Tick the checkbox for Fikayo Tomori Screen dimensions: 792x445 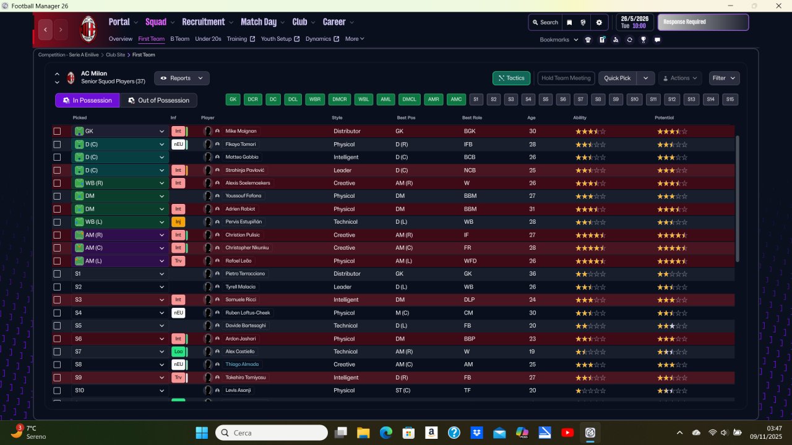tap(57, 144)
